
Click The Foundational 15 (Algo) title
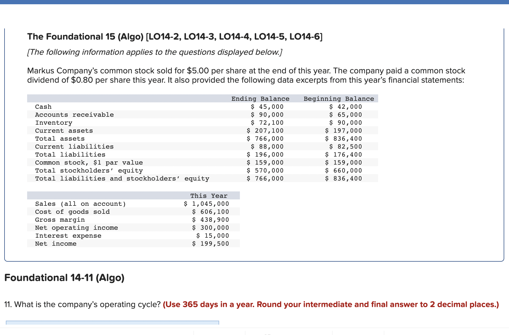[x=175, y=36]
